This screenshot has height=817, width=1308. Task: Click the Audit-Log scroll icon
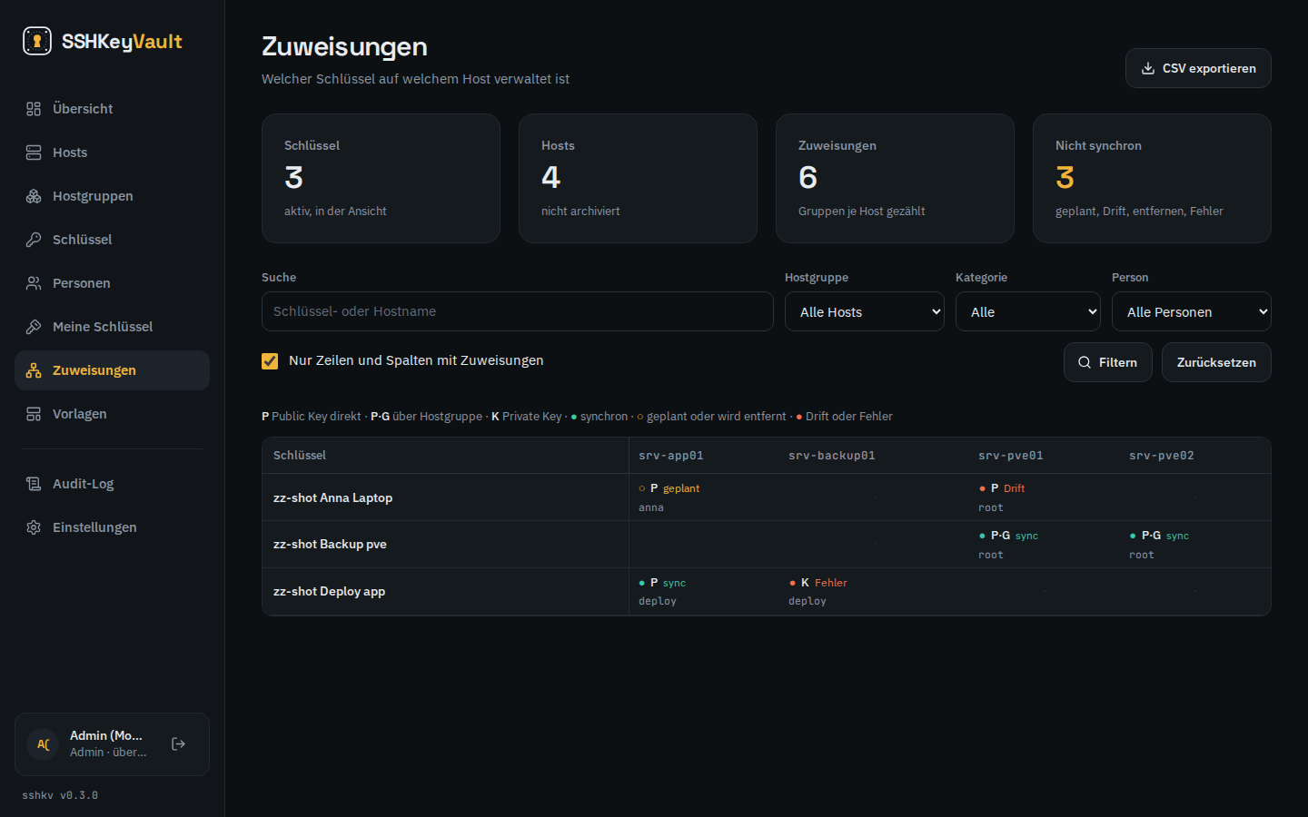click(x=34, y=484)
